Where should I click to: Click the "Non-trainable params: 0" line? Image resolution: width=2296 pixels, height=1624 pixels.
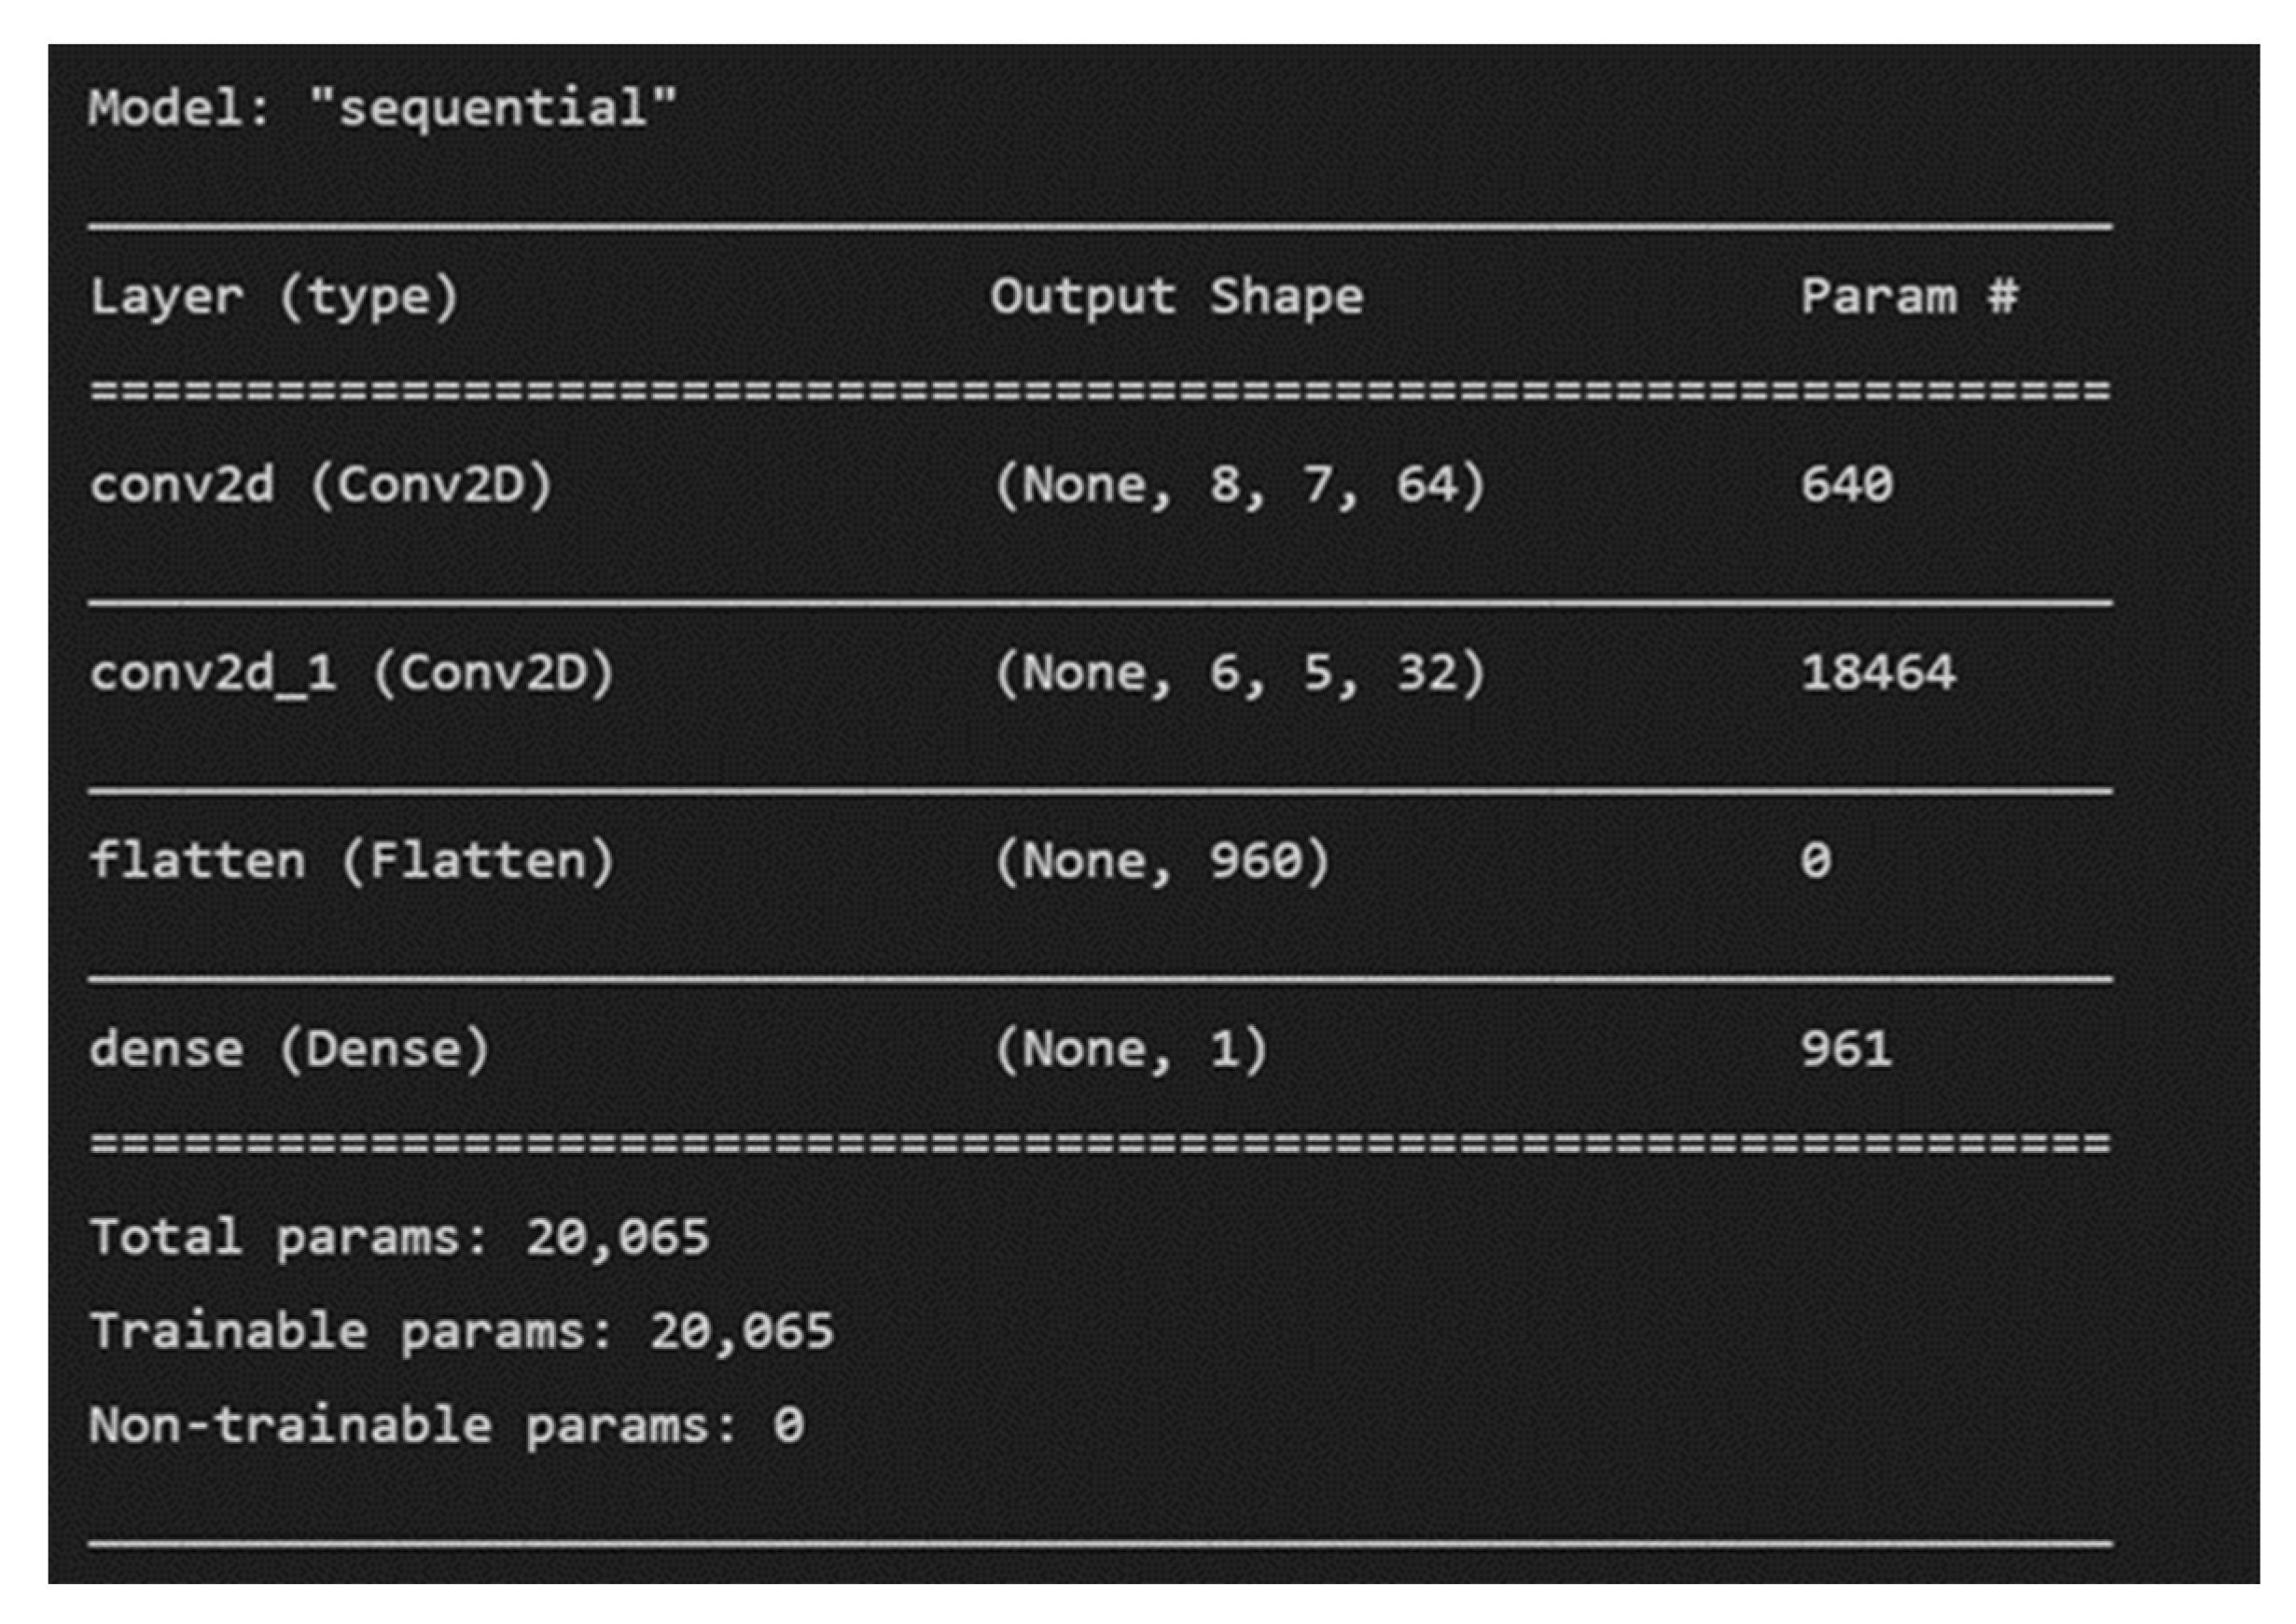446,1426
